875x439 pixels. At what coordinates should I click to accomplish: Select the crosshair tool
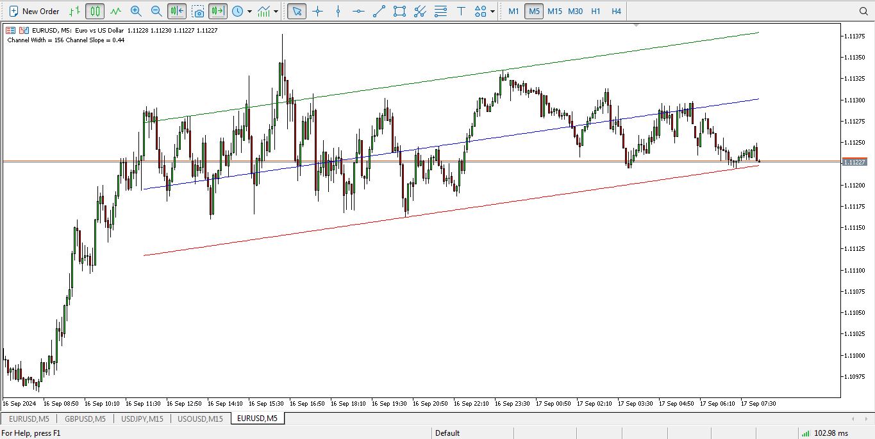(317, 11)
